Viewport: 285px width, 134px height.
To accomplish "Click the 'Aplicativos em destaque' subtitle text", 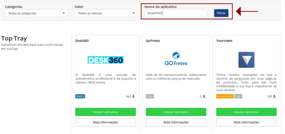I will coord(32,47).
